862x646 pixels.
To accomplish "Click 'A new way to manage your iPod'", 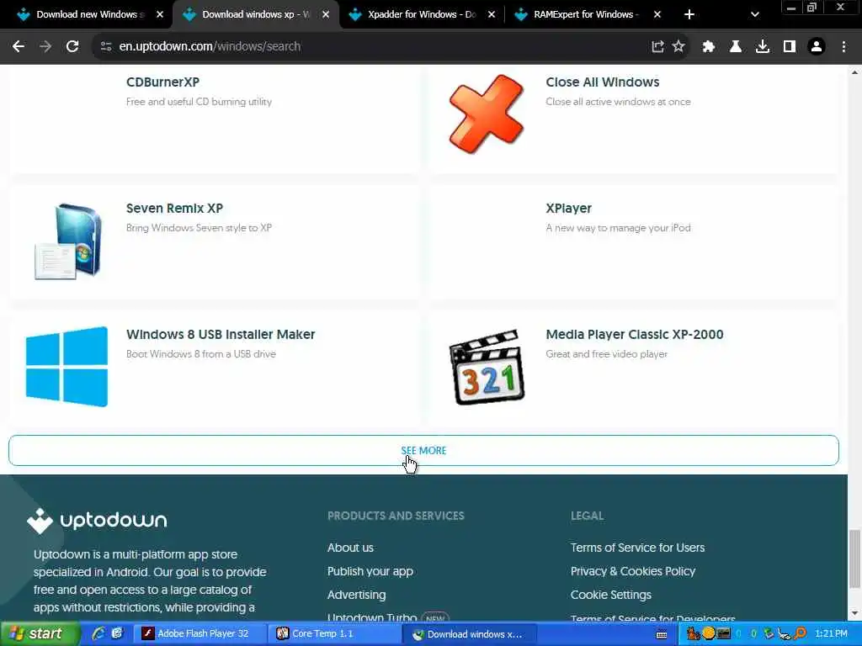I will (618, 228).
